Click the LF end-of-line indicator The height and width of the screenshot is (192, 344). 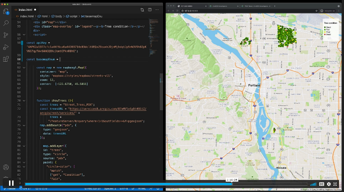pyautogui.click(x=133, y=188)
